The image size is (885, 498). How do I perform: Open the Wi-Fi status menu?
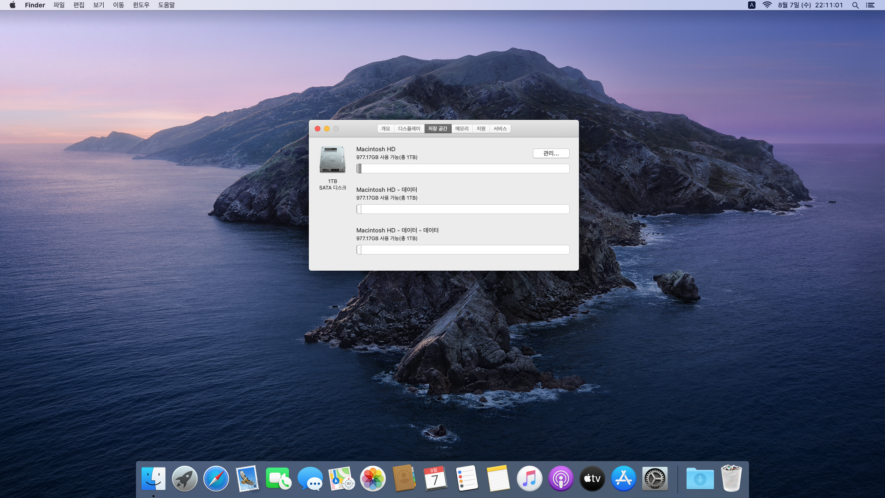[x=767, y=5]
